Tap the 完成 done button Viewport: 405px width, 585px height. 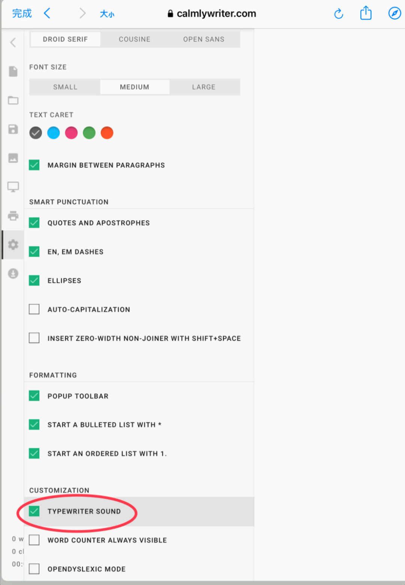[22, 14]
